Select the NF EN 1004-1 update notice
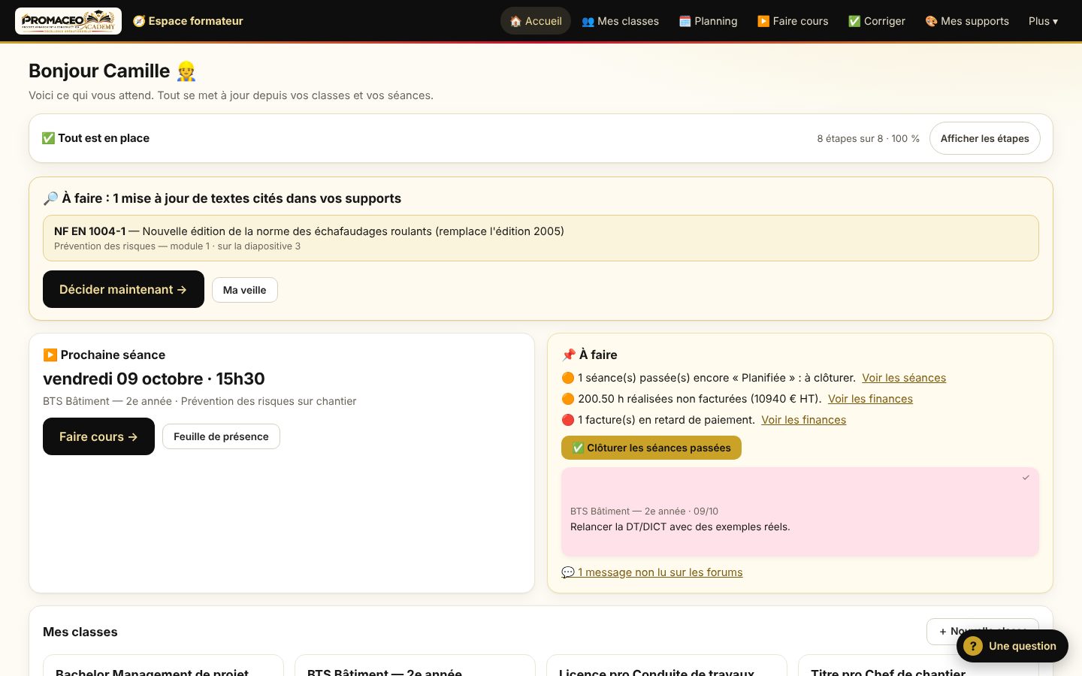The width and height of the screenshot is (1082, 676). [x=541, y=238]
